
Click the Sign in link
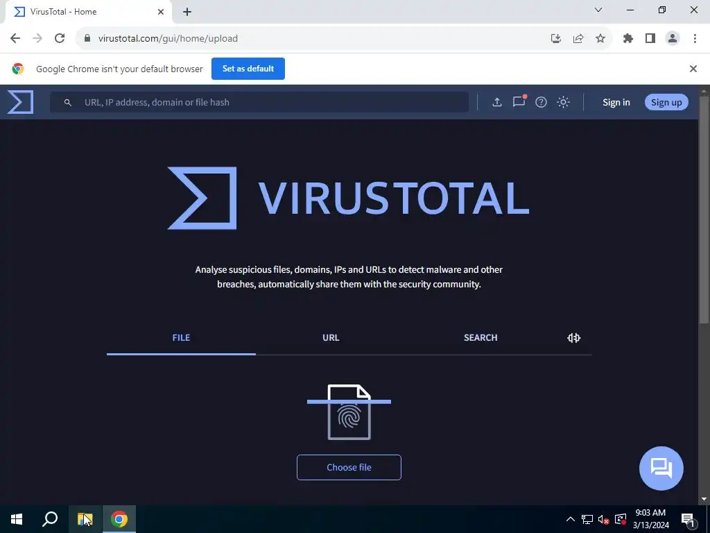(x=616, y=103)
